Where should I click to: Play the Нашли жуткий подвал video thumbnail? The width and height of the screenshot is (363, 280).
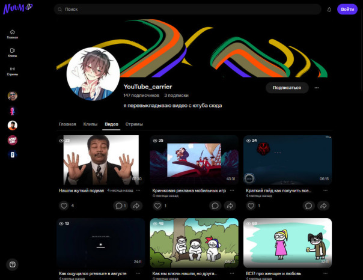(x=101, y=160)
